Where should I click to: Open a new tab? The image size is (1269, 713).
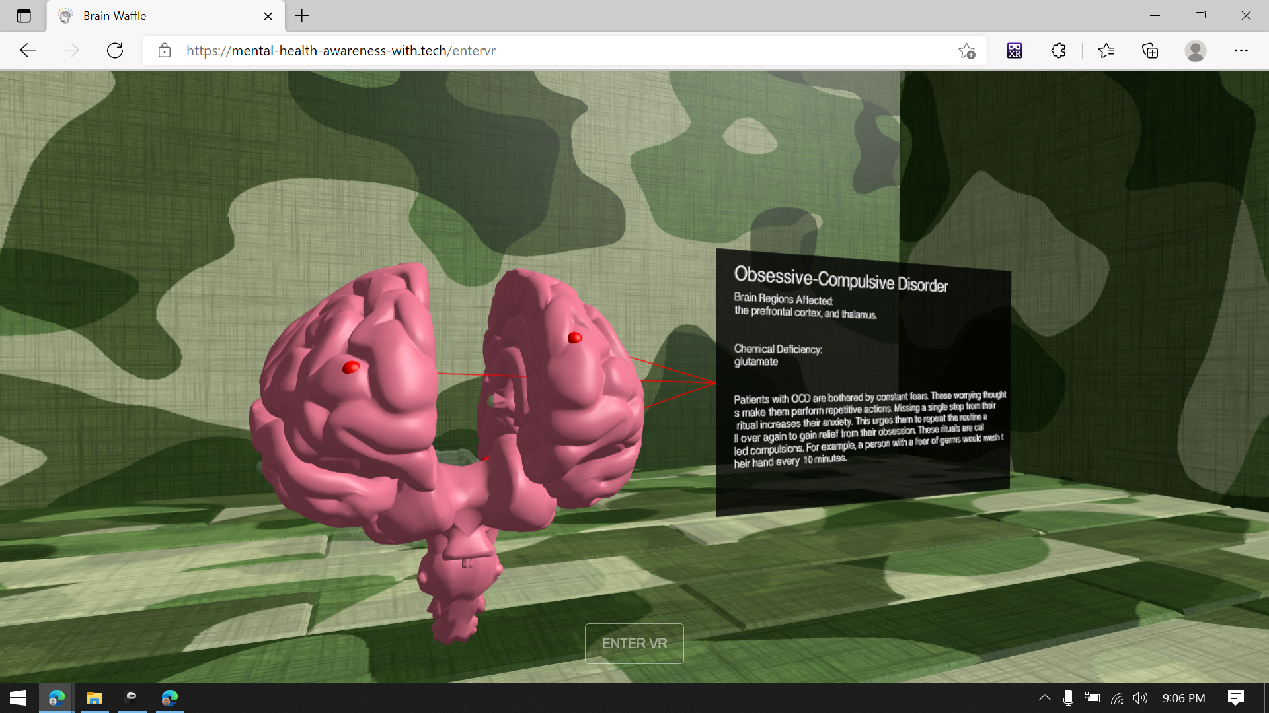[x=302, y=16]
